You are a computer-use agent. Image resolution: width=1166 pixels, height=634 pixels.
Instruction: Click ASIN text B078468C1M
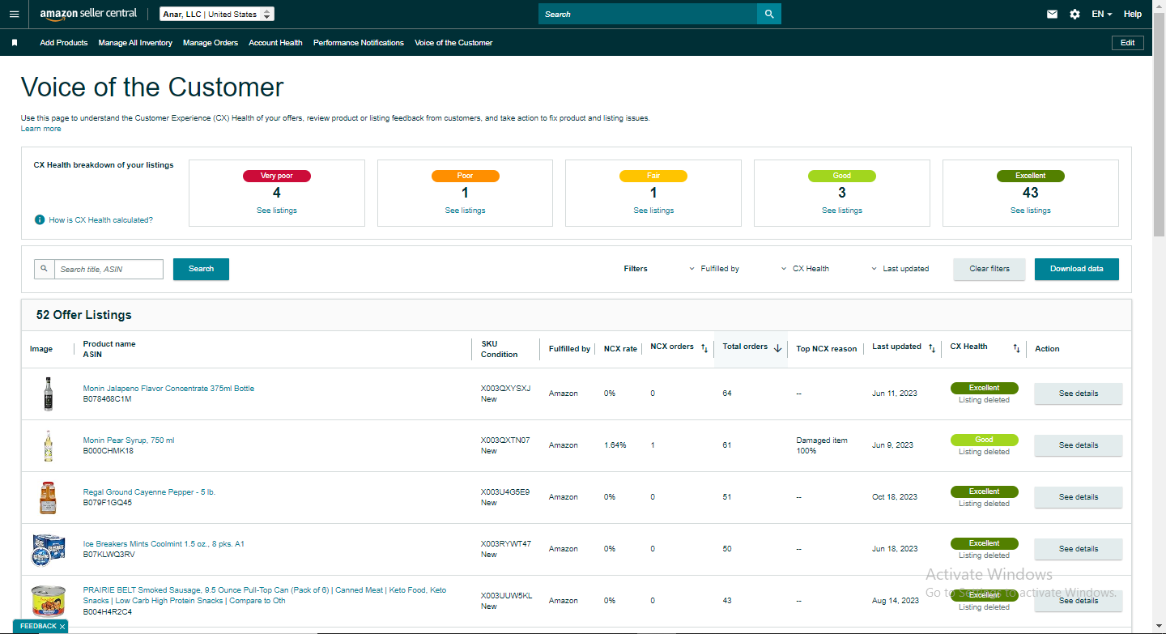107,399
